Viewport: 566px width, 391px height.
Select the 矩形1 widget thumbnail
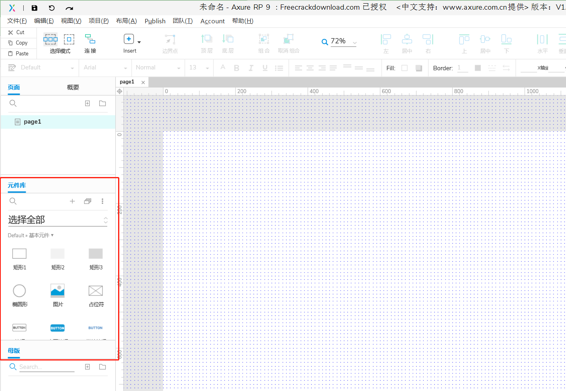[19, 253]
